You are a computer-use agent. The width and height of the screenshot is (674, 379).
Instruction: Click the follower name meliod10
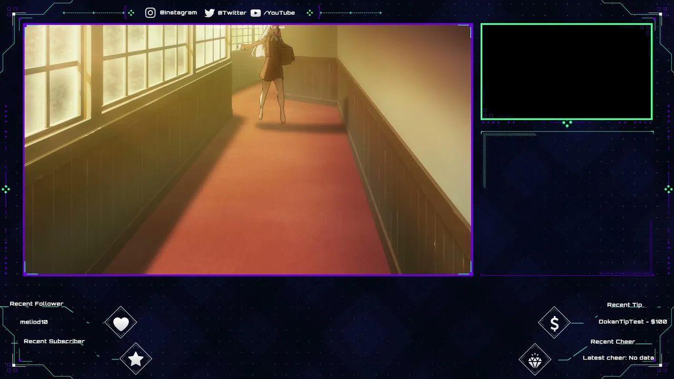point(34,322)
